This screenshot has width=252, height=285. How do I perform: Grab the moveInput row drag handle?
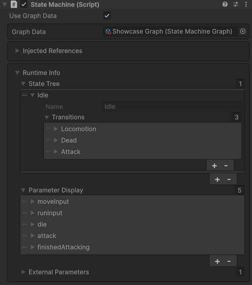tap(24, 201)
